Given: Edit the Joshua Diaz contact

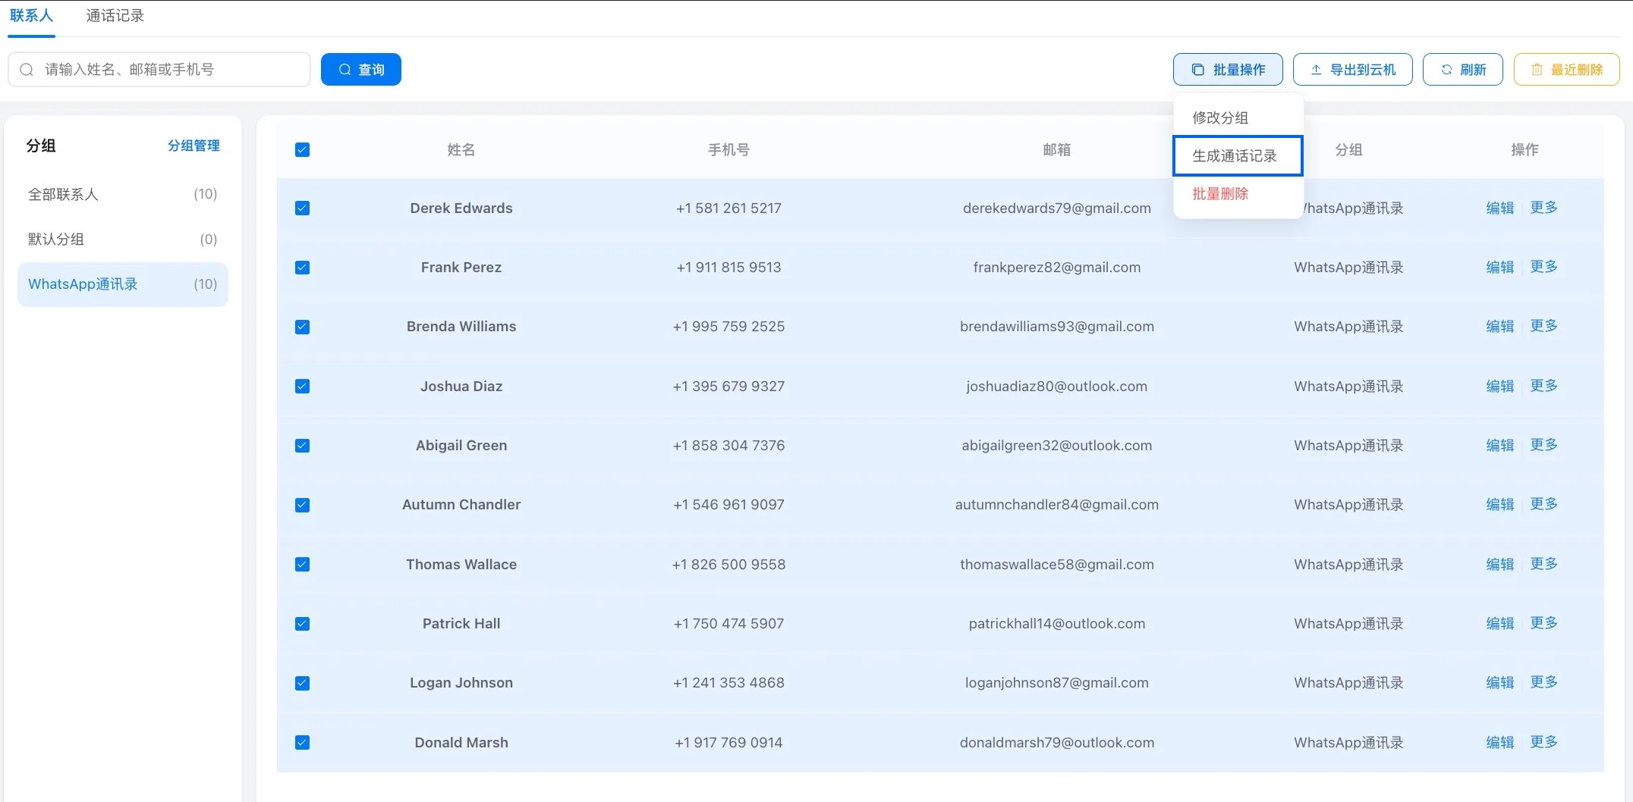Looking at the screenshot, I should (1500, 387).
